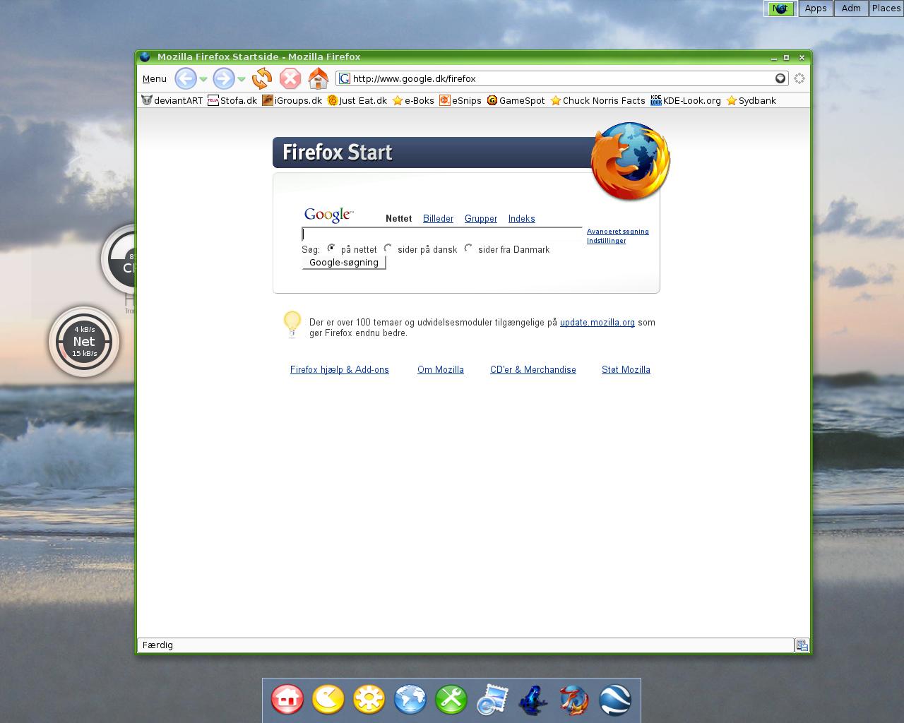Click the 'Færdig' status bar text
Image resolution: width=904 pixels, height=723 pixels.
tap(157, 645)
